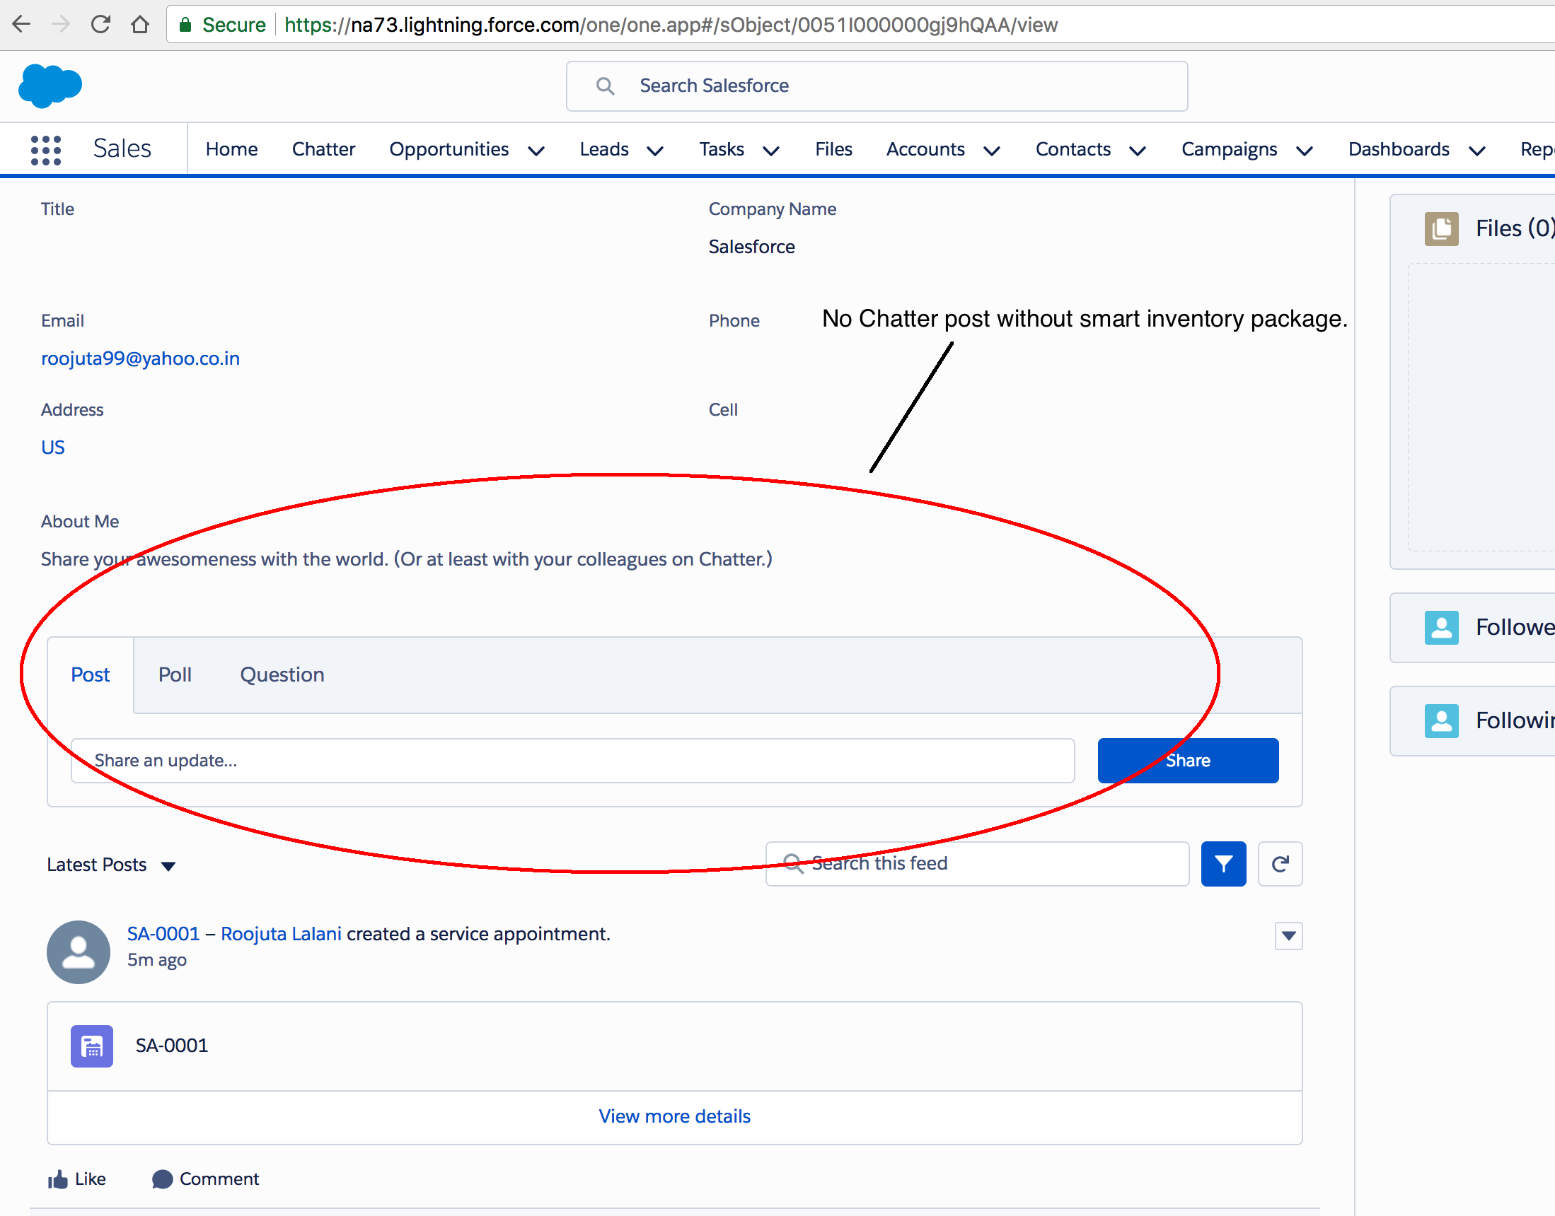Viewport: 1555px width, 1216px height.
Task: Refresh the feed with refresh icon
Action: (1279, 864)
